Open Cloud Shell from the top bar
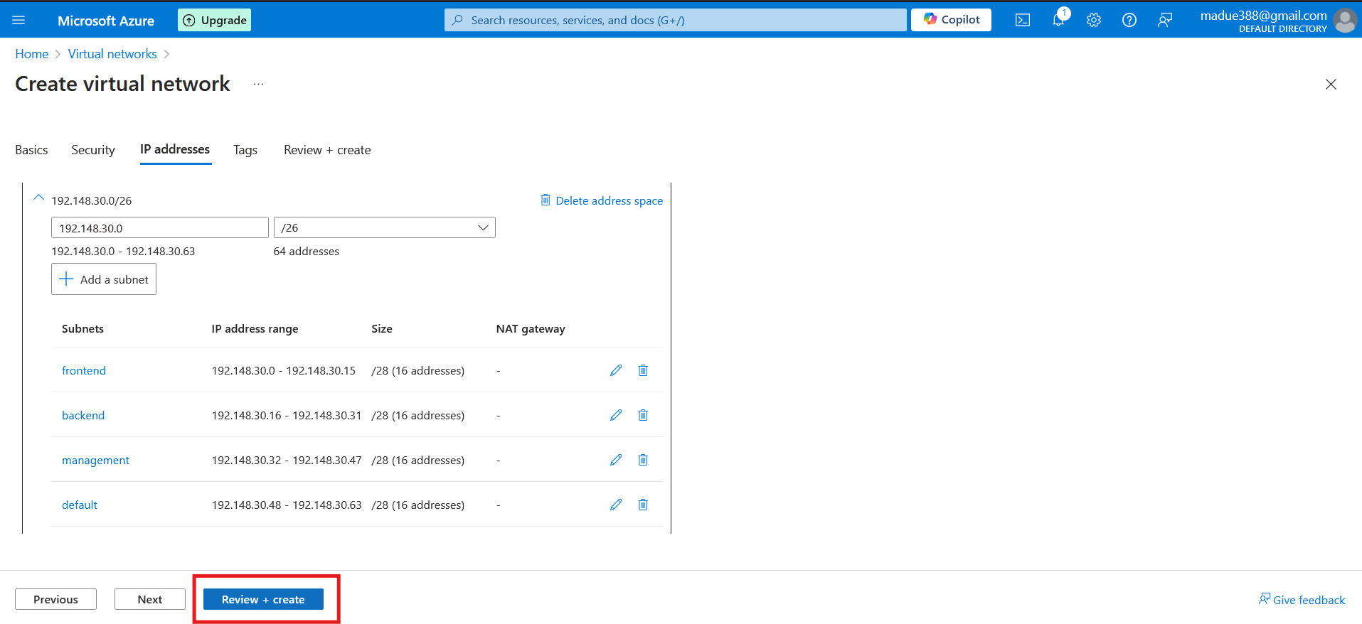1362x624 pixels. tap(1022, 20)
